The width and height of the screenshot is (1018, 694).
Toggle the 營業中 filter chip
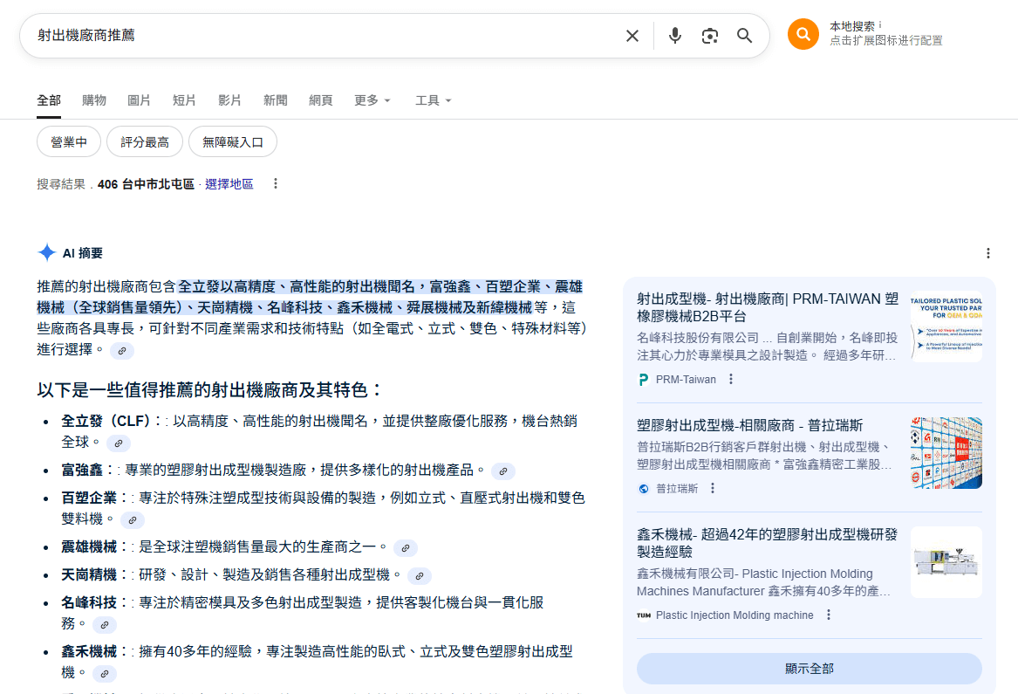pos(69,141)
